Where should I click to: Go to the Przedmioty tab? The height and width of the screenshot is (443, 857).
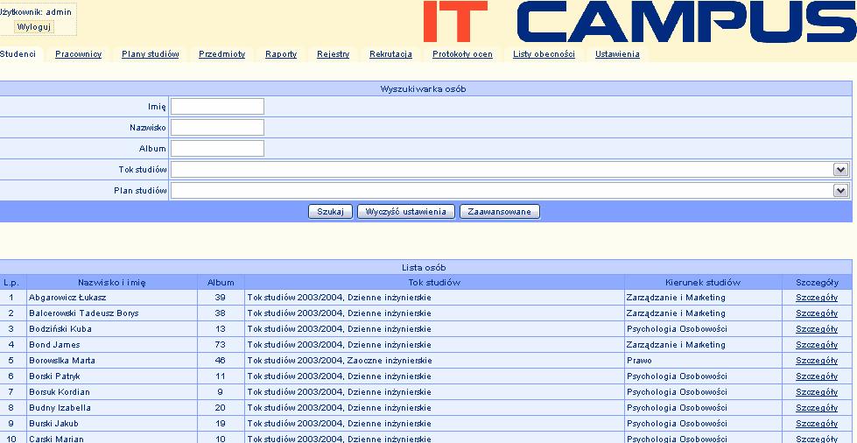click(x=221, y=54)
